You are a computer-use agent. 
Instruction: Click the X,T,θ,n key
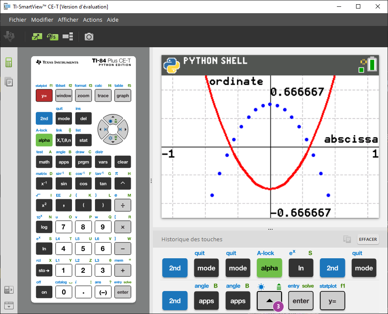63,140
